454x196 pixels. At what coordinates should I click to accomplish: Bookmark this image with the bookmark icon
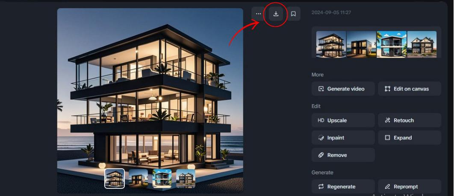point(293,14)
